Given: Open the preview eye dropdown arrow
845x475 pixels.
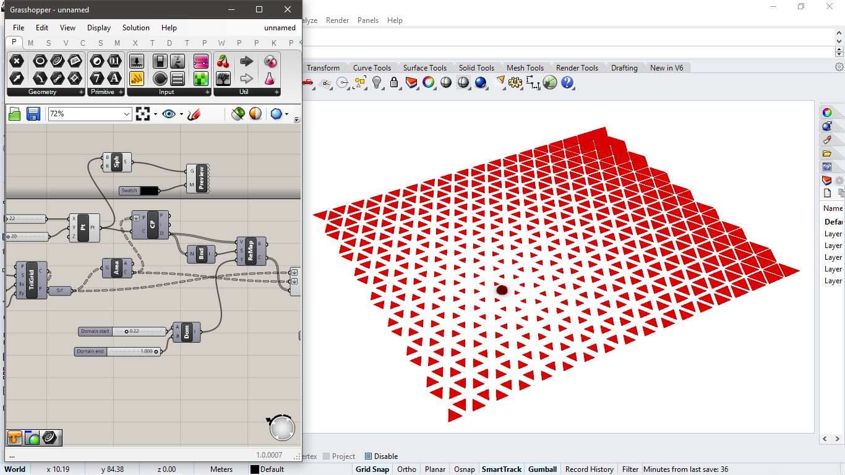Looking at the screenshot, I should coord(181,114).
